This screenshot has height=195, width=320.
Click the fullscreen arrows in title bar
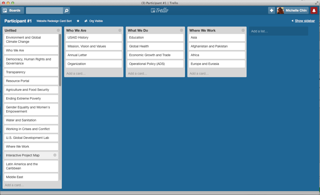(317, 3)
